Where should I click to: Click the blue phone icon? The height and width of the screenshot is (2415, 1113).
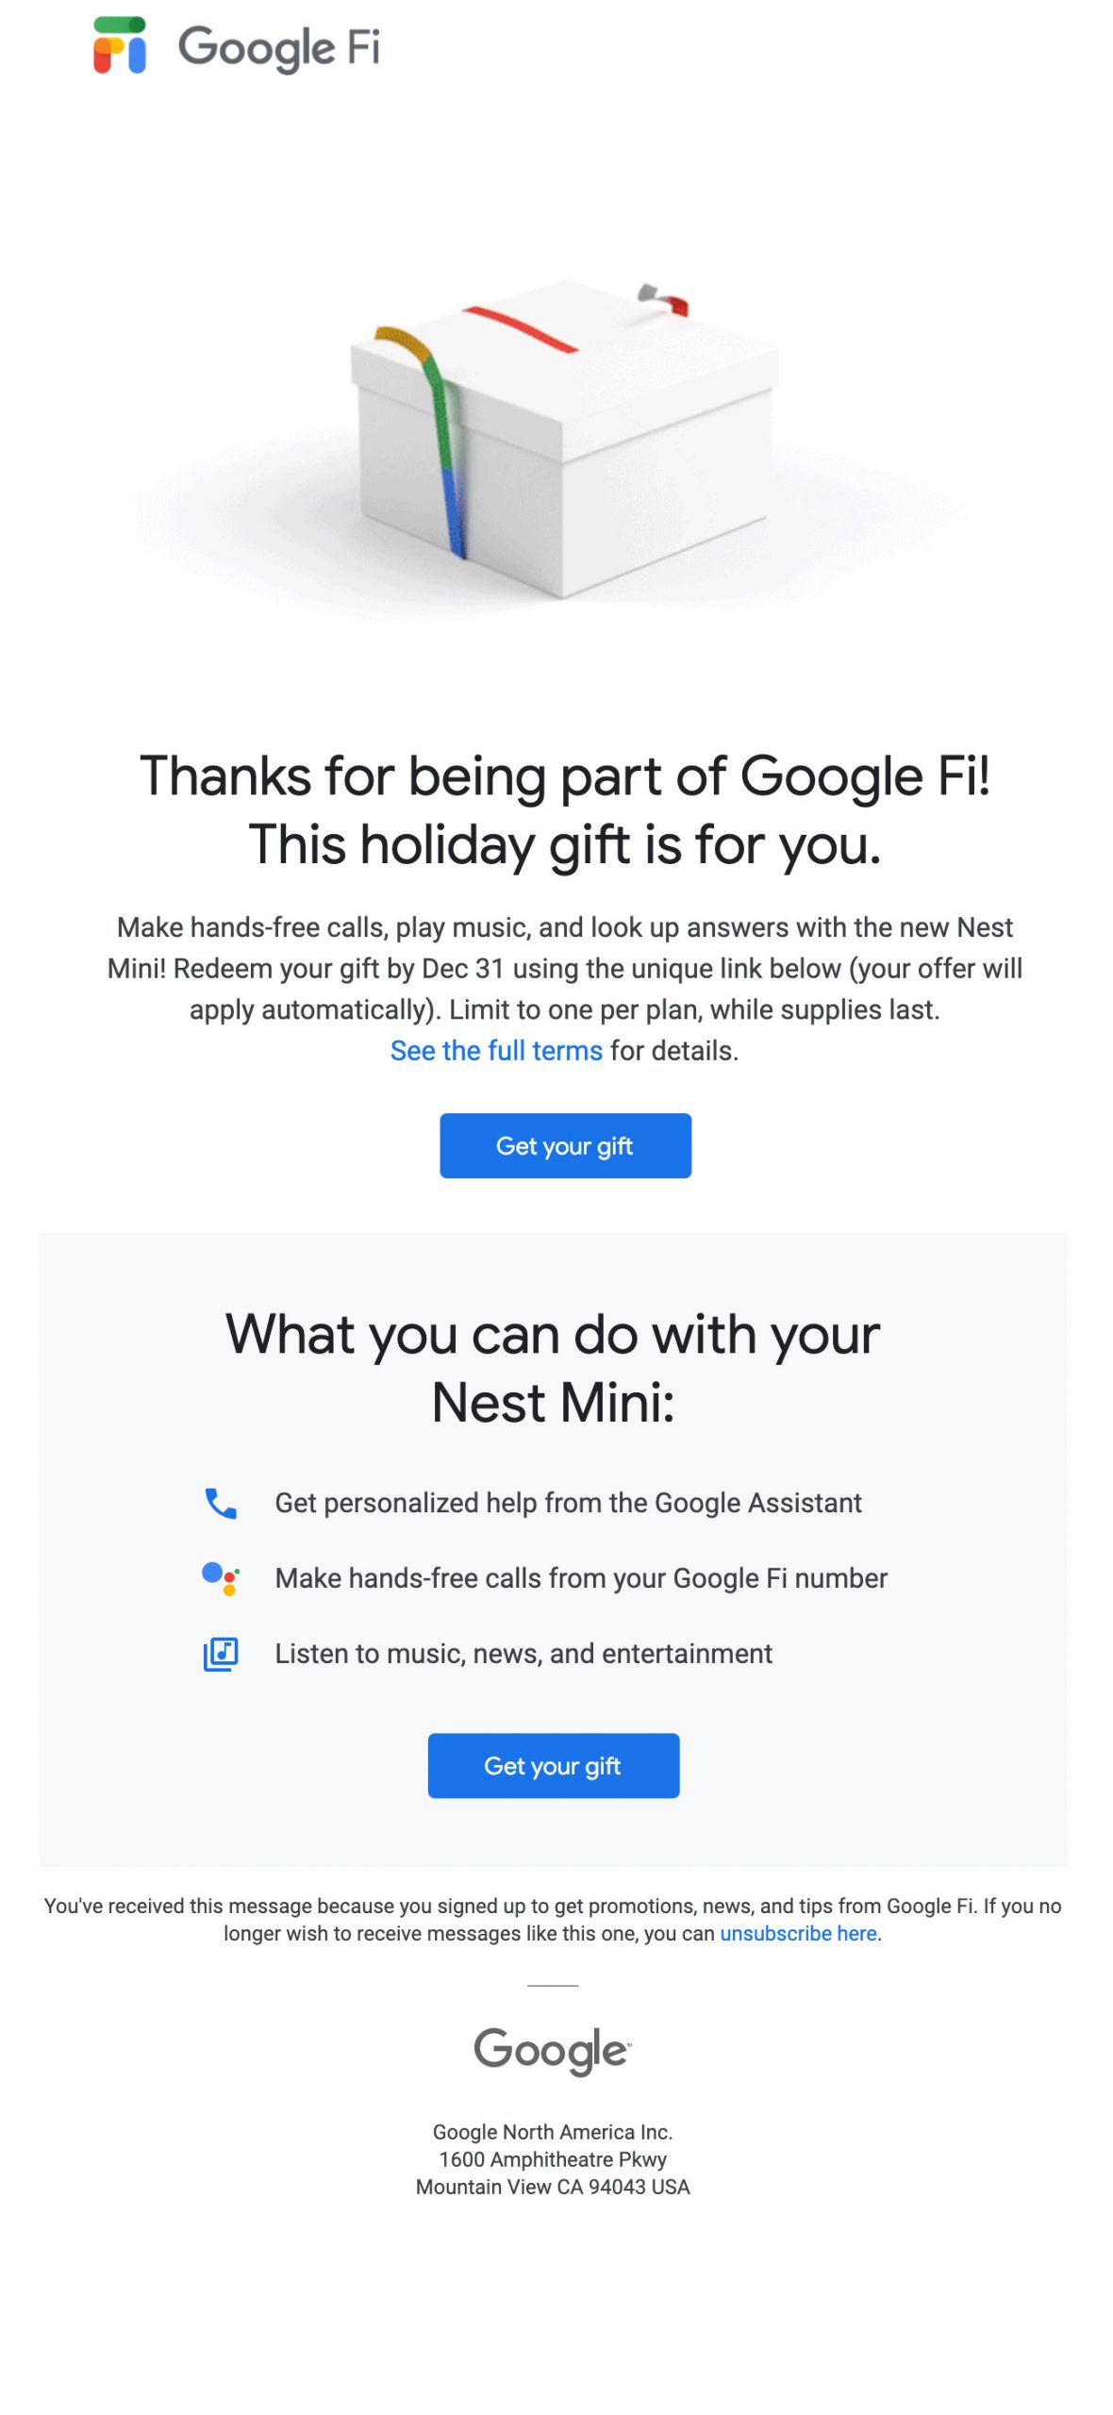221,1503
